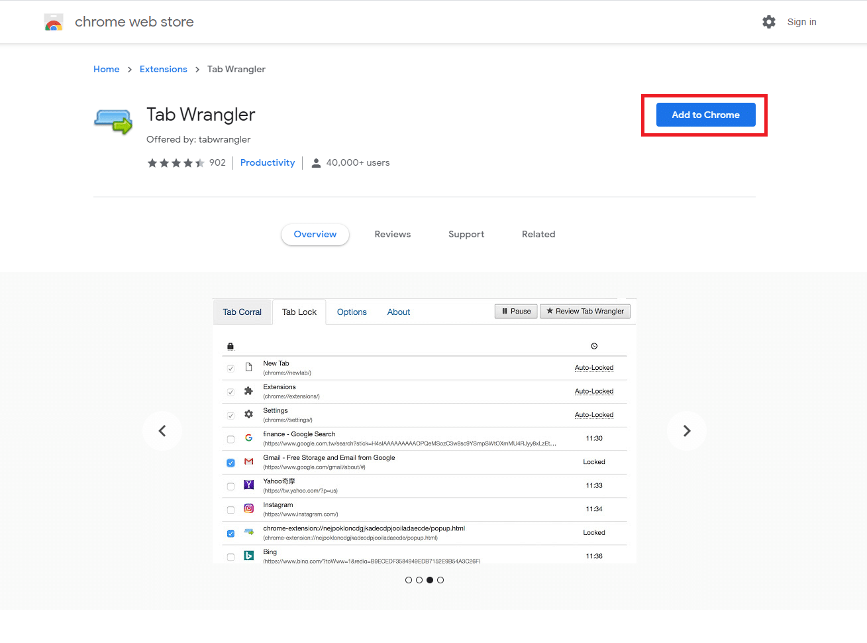Screen dimensions: 867x643
Task: Click the Settings row's Auto-Locked label
Action: click(594, 415)
